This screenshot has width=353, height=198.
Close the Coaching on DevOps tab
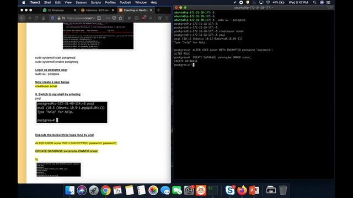pyautogui.click(x=151, y=10)
